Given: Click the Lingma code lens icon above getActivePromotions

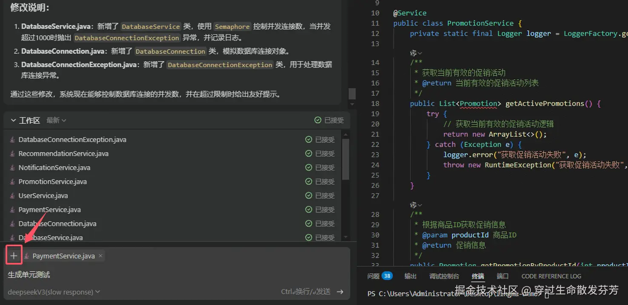Looking at the screenshot, I should coord(413,53).
